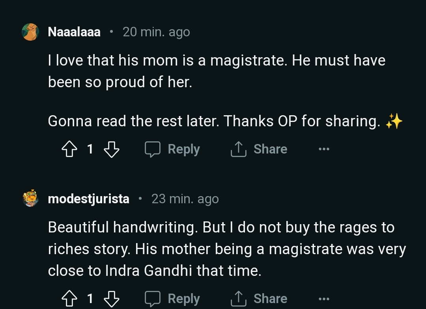Downvote Naaalaaa's comment
This screenshot has height=309, width=426.
(x=111, y=149)
